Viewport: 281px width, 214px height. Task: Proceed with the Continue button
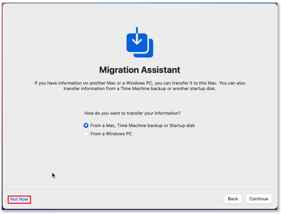click(x=259, y=199)
